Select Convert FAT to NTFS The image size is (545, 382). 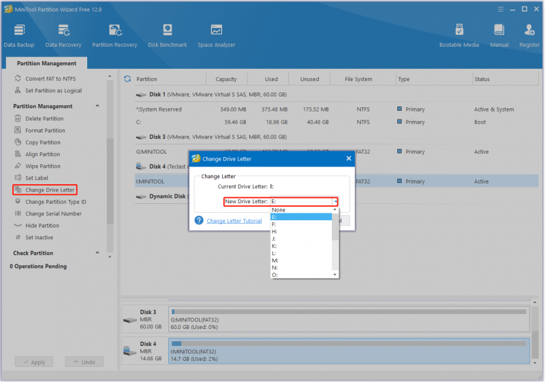click(50, 79)
